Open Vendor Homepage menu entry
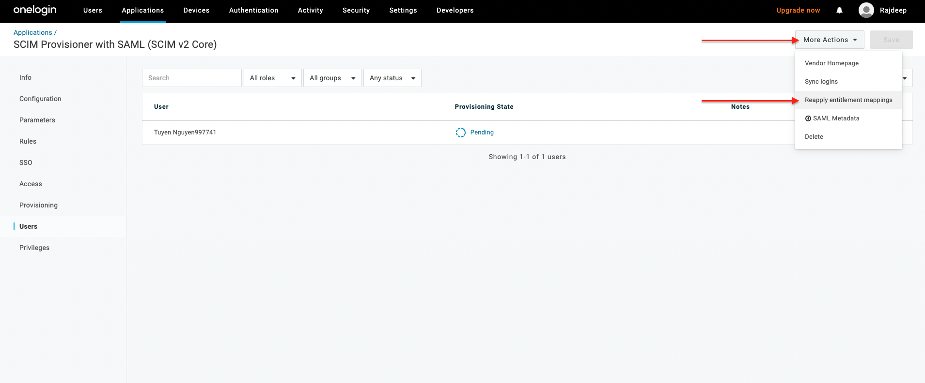This screenshot has height=383, width=925. click(x=831, y=63)
